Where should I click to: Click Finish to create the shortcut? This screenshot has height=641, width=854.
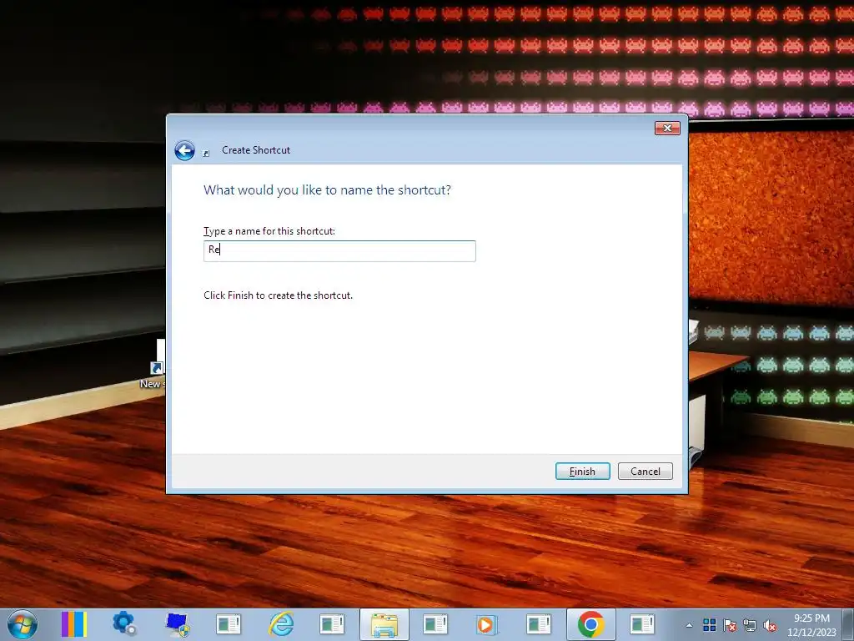[x=582, y=471]
